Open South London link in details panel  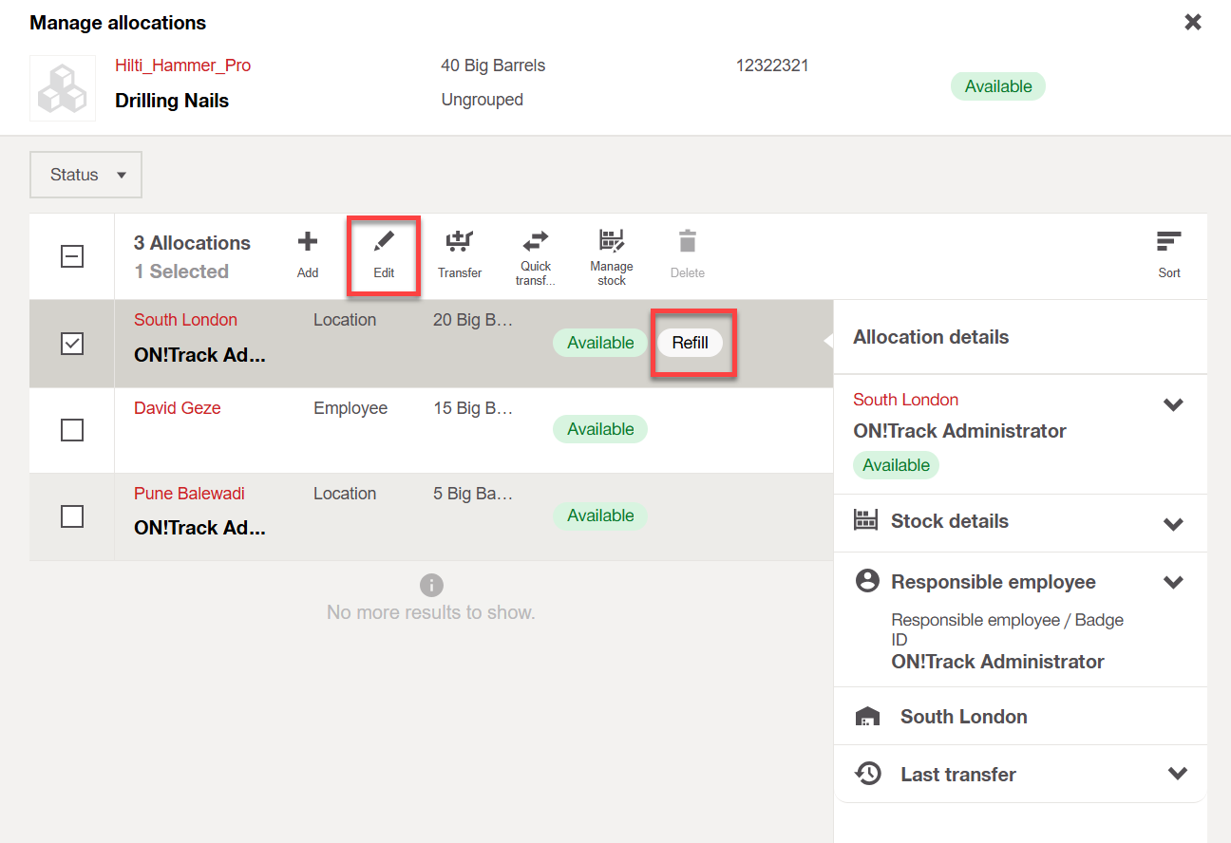[906, 400]
